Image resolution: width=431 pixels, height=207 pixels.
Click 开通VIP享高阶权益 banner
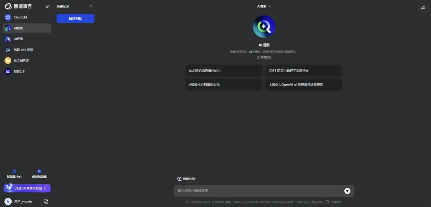pyautogui.click(x=27, y=188)
